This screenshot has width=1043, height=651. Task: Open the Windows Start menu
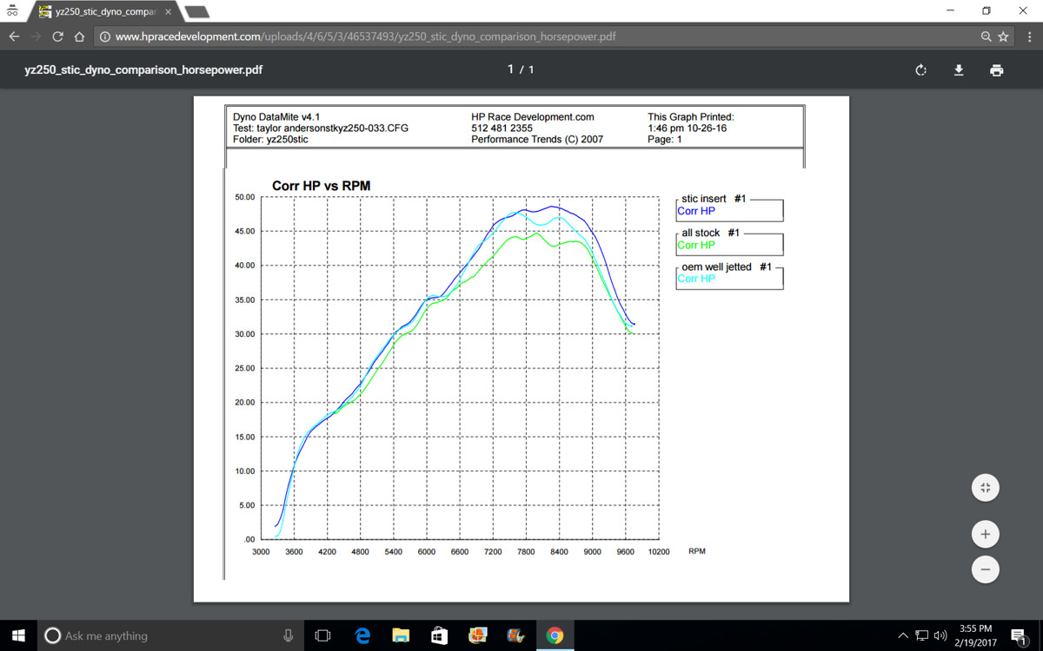[x=18, y=635]
